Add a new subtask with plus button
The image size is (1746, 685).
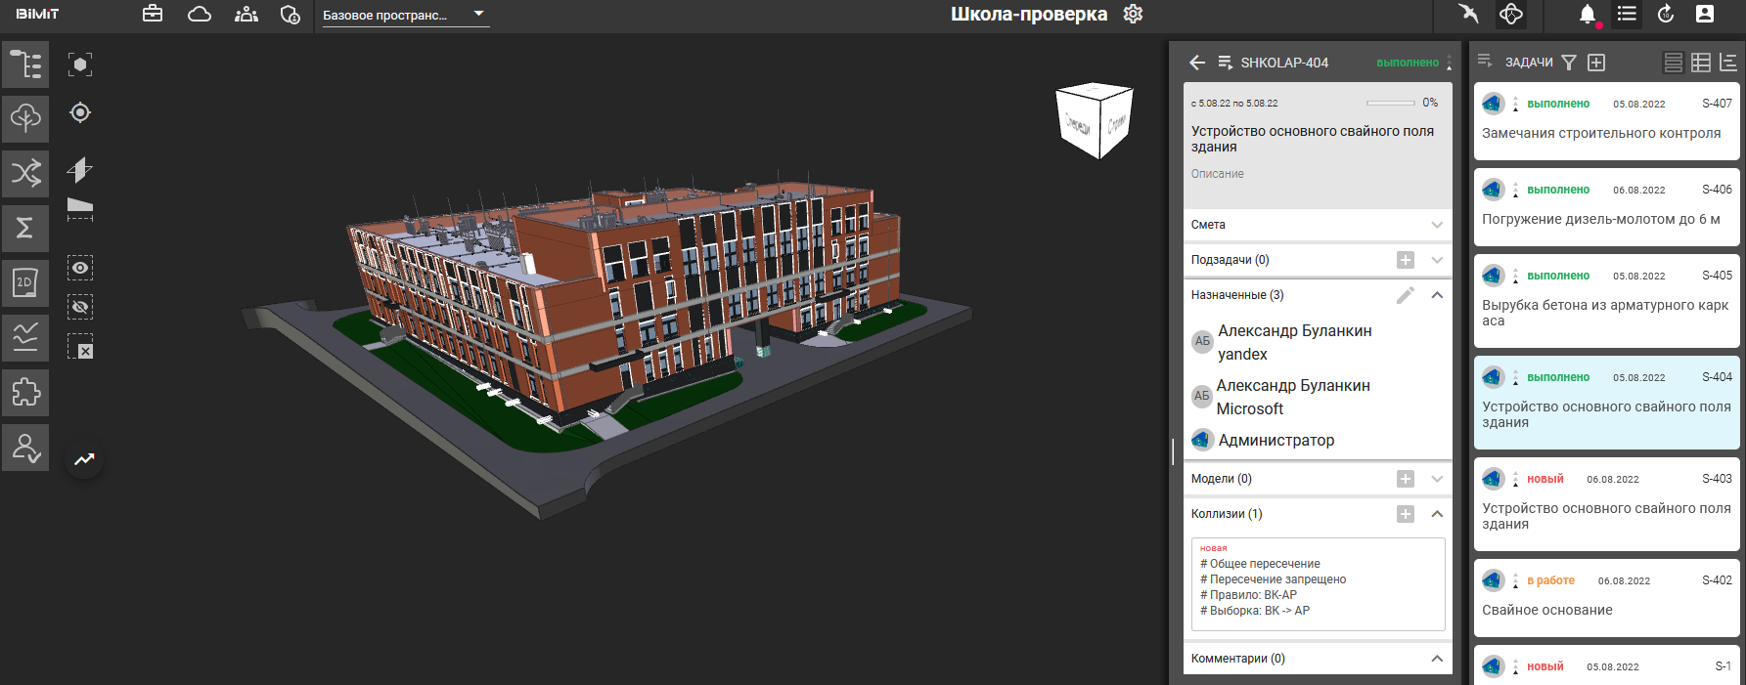click(x=1406, y=260)
